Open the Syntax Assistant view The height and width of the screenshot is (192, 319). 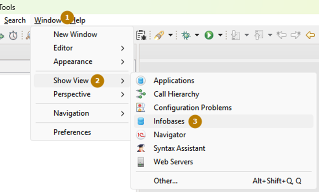pyautogui.click(x=179, y=148)
